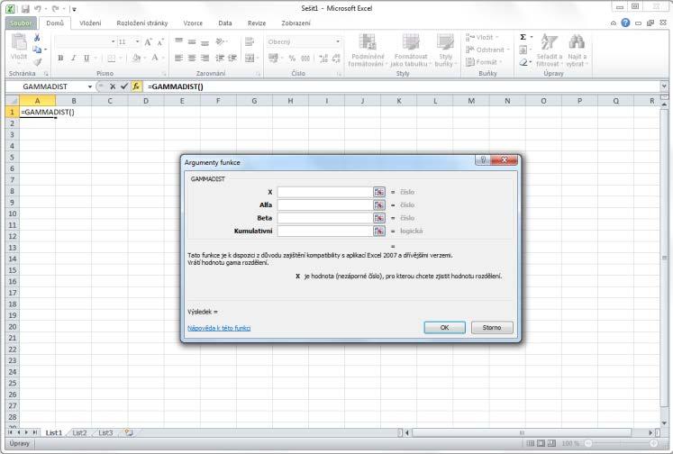Switch to the Revize ribbon tab
Image resolution: width=673 pixels, height=454 pixels.
coord(257,23)
